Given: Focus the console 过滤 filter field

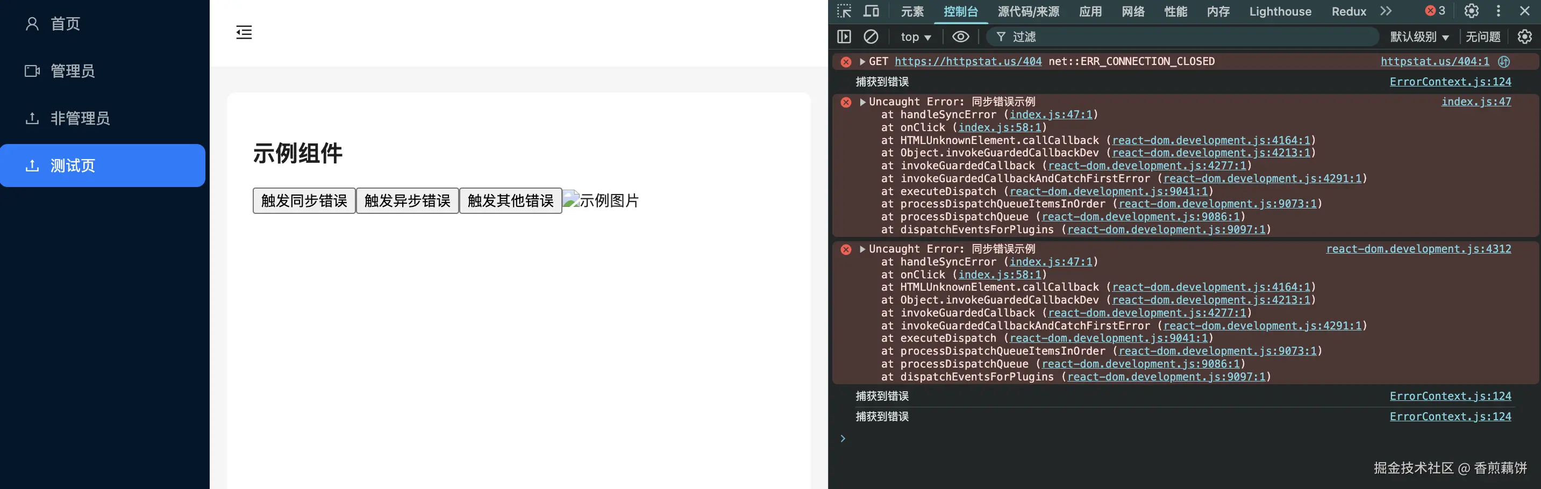Looking at the screenshot, I should coord(1182,37).
